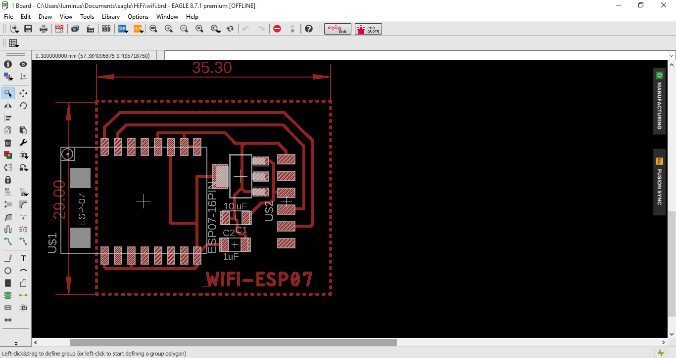676x358 pixels.
Task: Click the Zoom in icon
Action: (169, 29)
